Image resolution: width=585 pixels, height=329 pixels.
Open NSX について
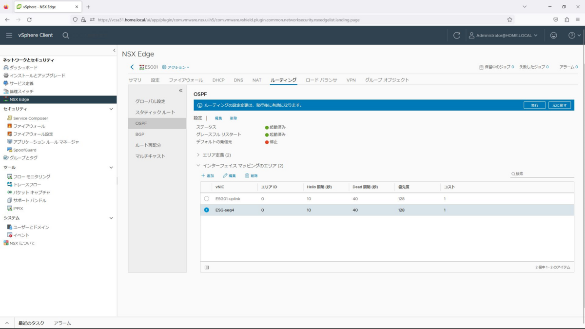click(22, 243)
